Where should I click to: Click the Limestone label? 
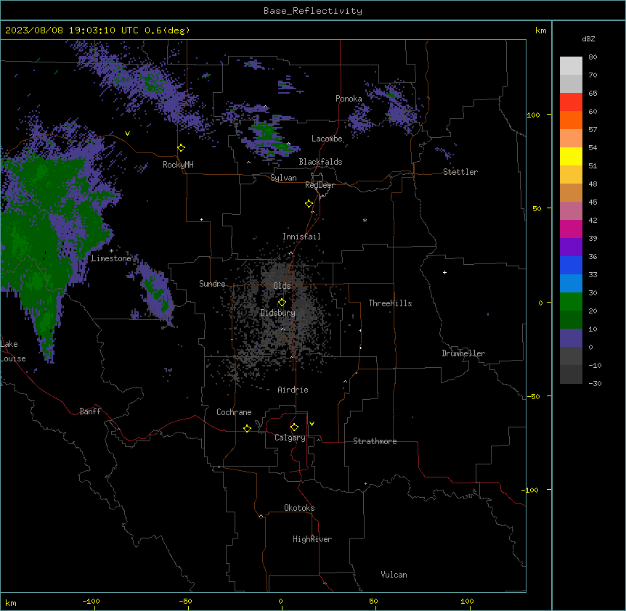pyautogui.click(x=111, y=258)
